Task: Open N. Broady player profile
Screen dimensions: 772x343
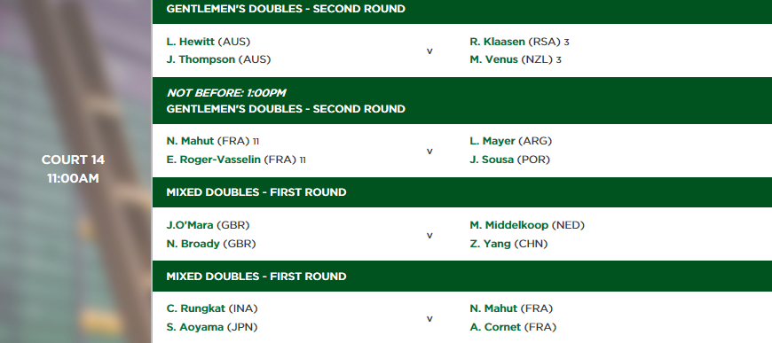Action: (x=193, y=244)
